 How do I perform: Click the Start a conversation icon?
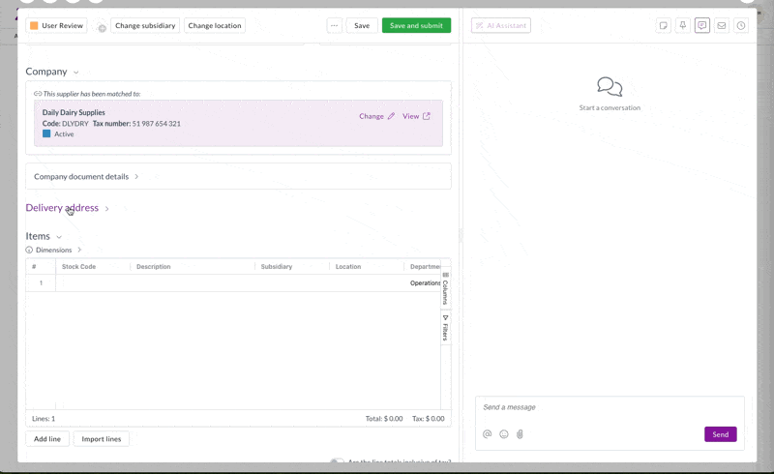[610, 86]
